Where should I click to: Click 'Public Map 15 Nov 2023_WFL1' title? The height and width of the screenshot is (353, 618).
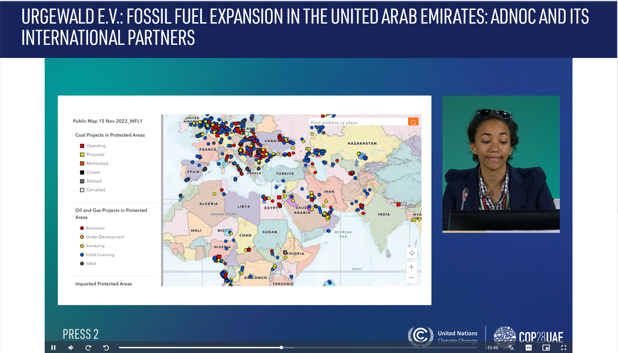(107, 121)
